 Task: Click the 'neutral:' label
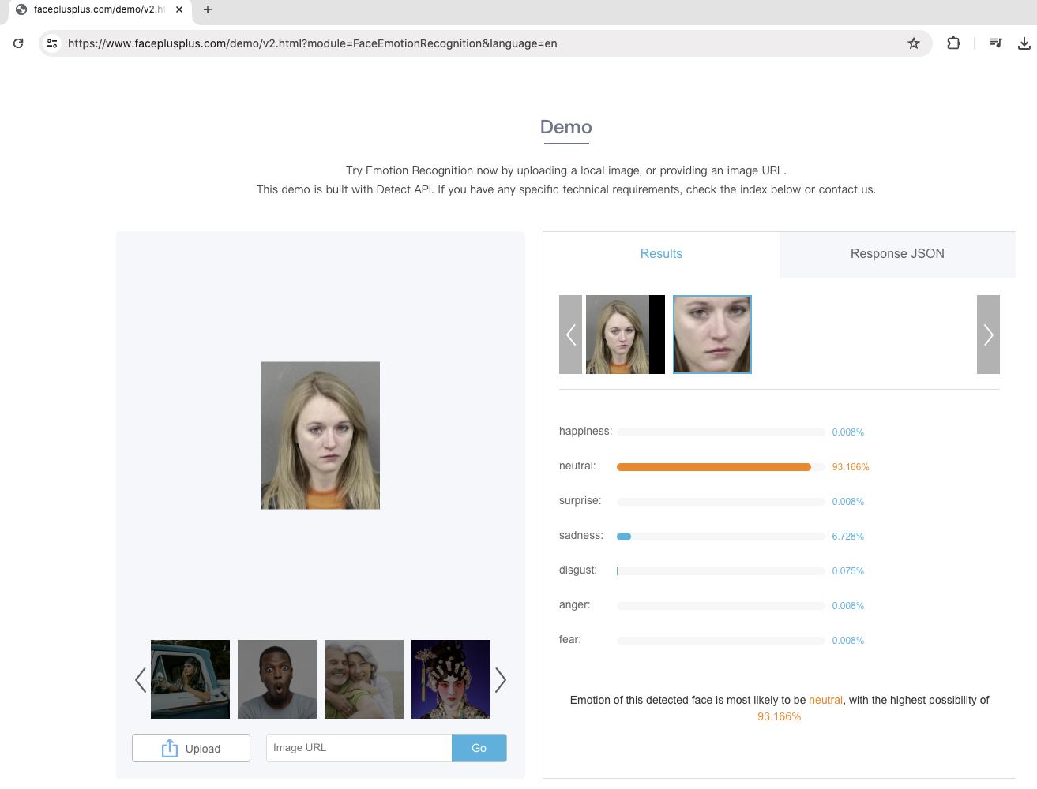point(577,466)
